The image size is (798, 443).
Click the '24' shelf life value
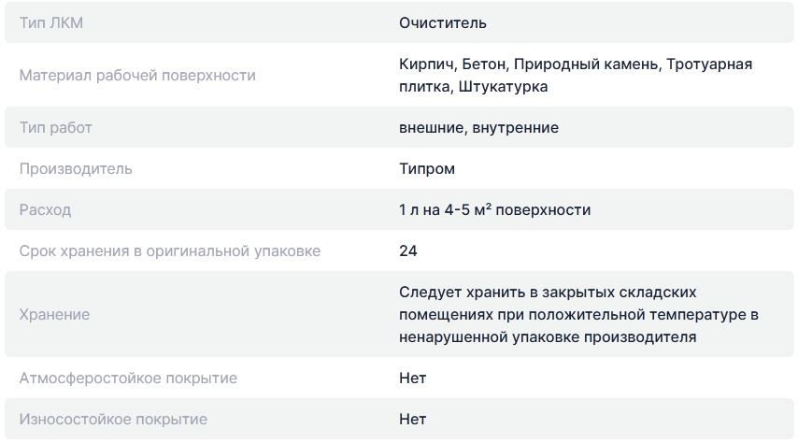pos(407,250)
